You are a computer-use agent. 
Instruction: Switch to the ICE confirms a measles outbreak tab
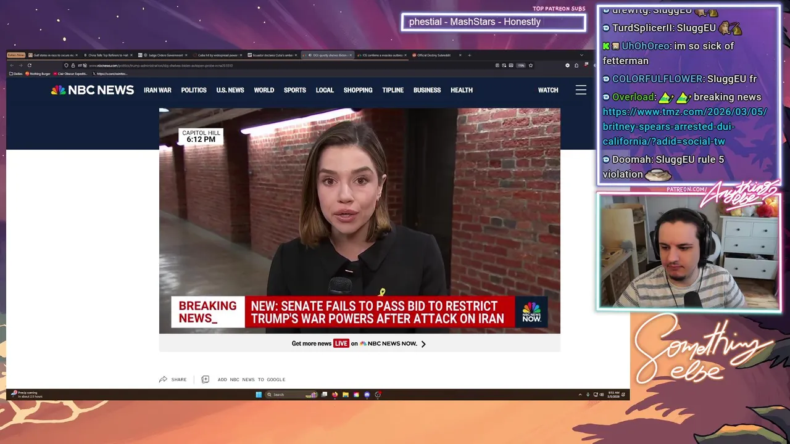point(381,55)
